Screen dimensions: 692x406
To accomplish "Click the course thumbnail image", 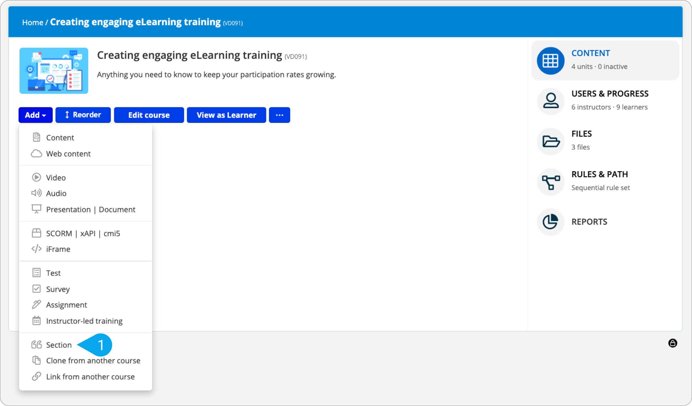I will point(54,71).
